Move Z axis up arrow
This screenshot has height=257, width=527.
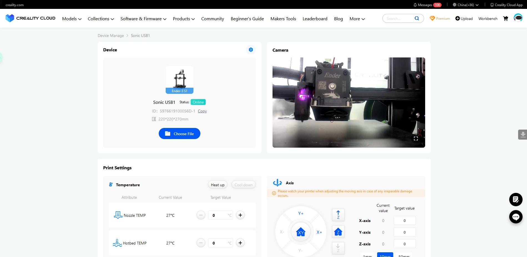point(338,215)
